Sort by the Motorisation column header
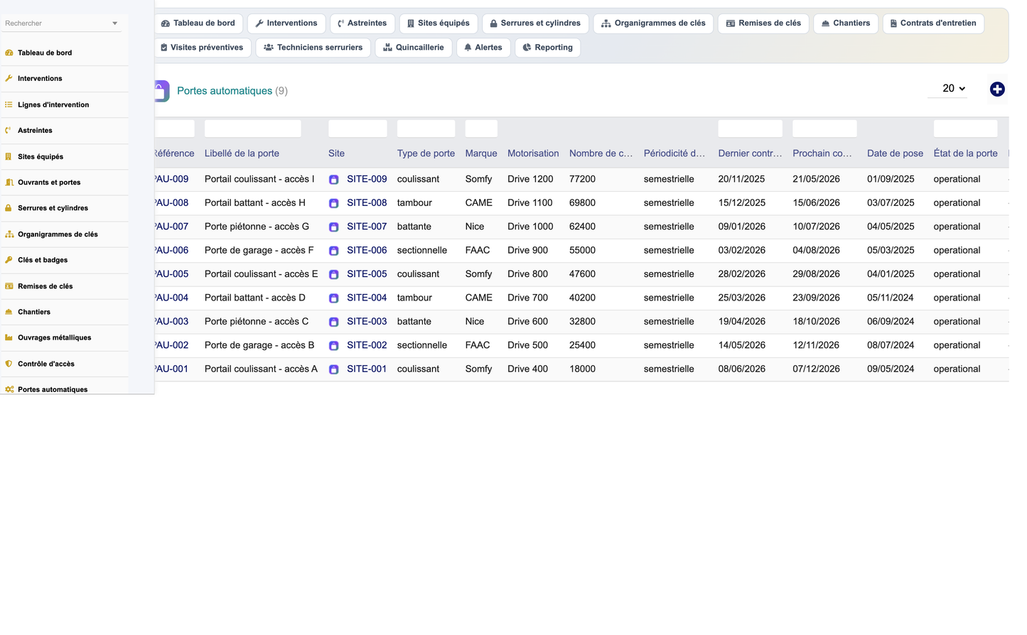This screenshot has height=635, width=1027. point(533,153)
